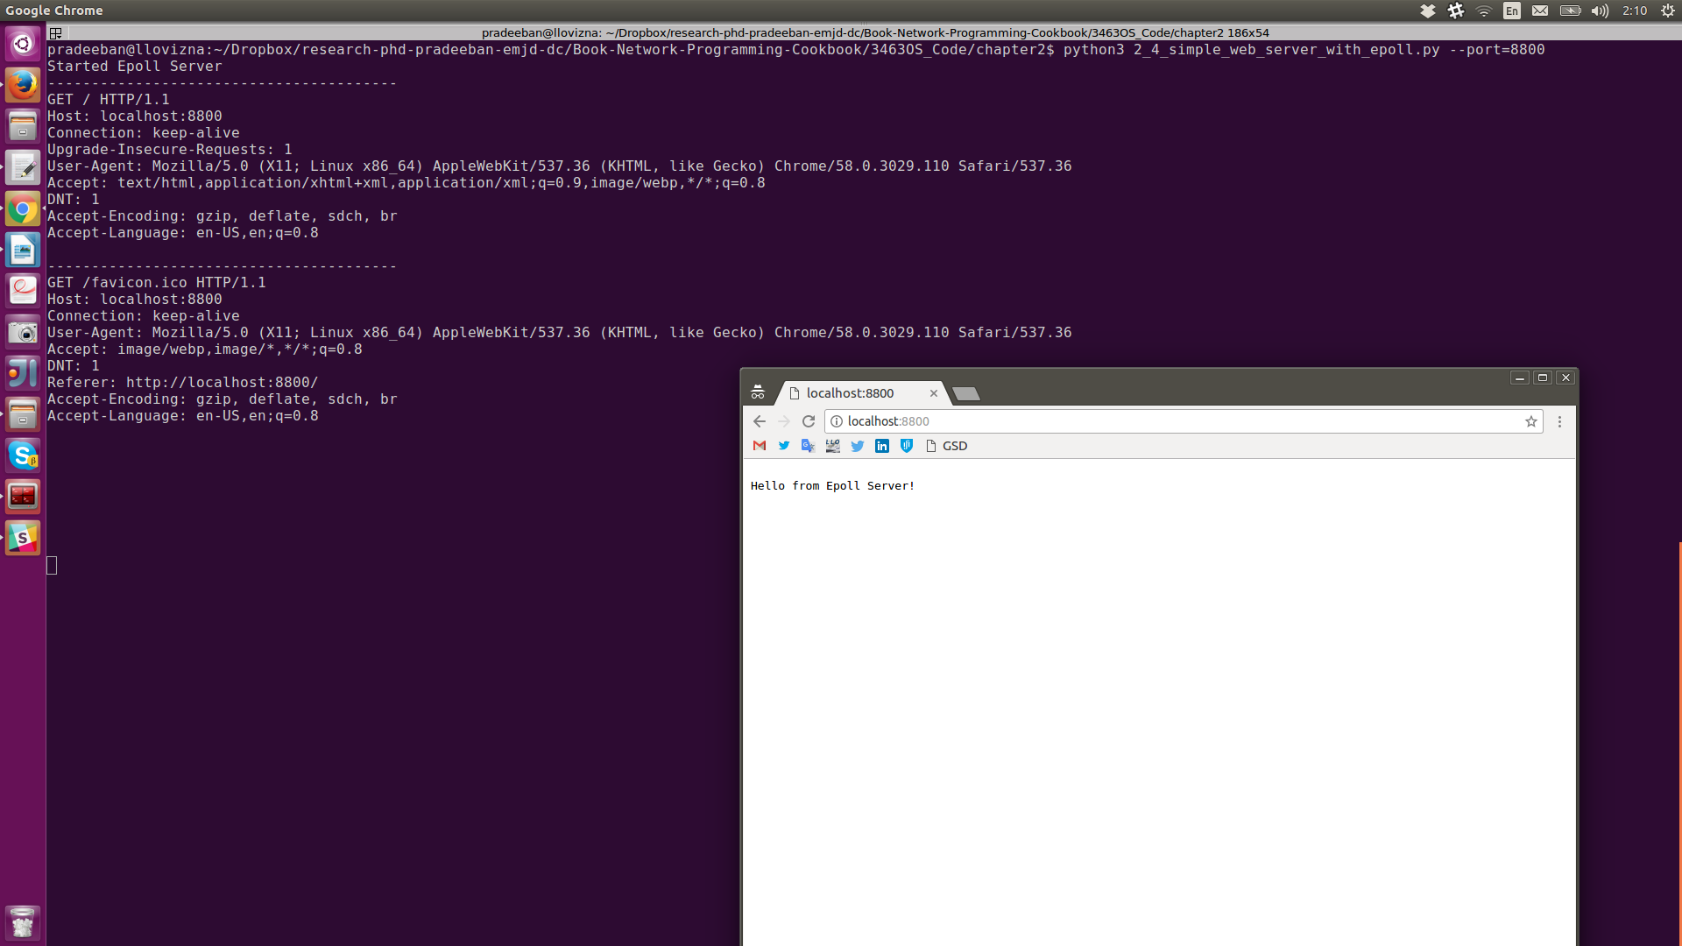
Task: Open the system power cog menu
Action: pos(1668,11)
